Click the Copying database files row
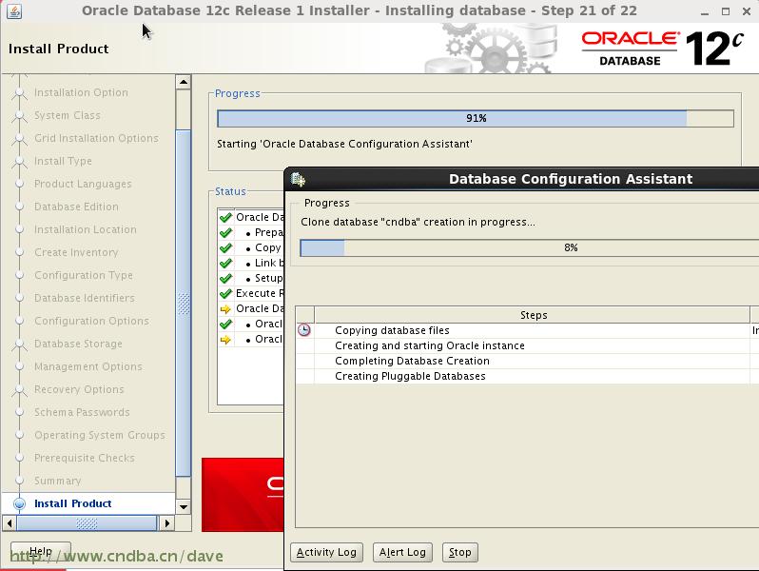 (527, 330)
